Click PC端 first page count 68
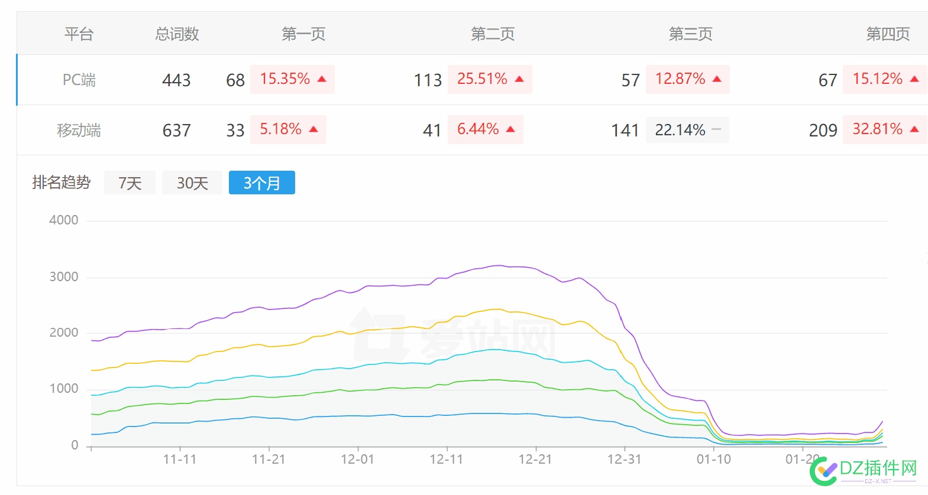 [x=235, y=80]
